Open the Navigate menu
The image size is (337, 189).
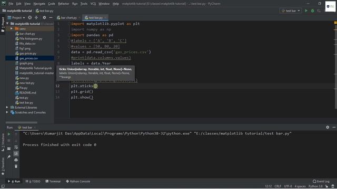pos(39,4)
